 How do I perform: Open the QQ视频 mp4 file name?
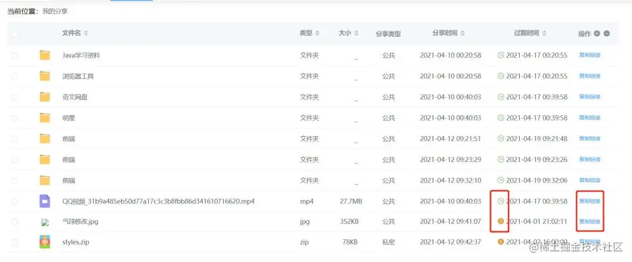(x=159, y=201)
